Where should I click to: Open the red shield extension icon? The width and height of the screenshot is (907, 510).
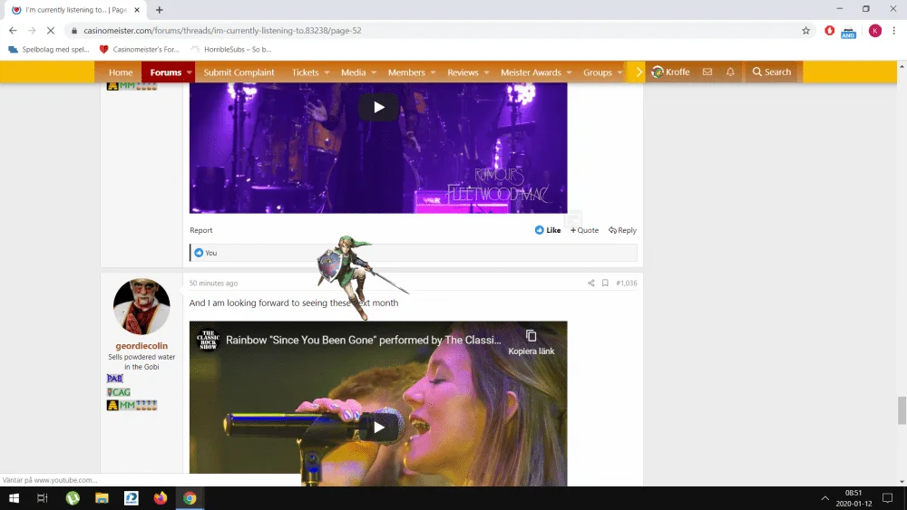click(830, 31)
